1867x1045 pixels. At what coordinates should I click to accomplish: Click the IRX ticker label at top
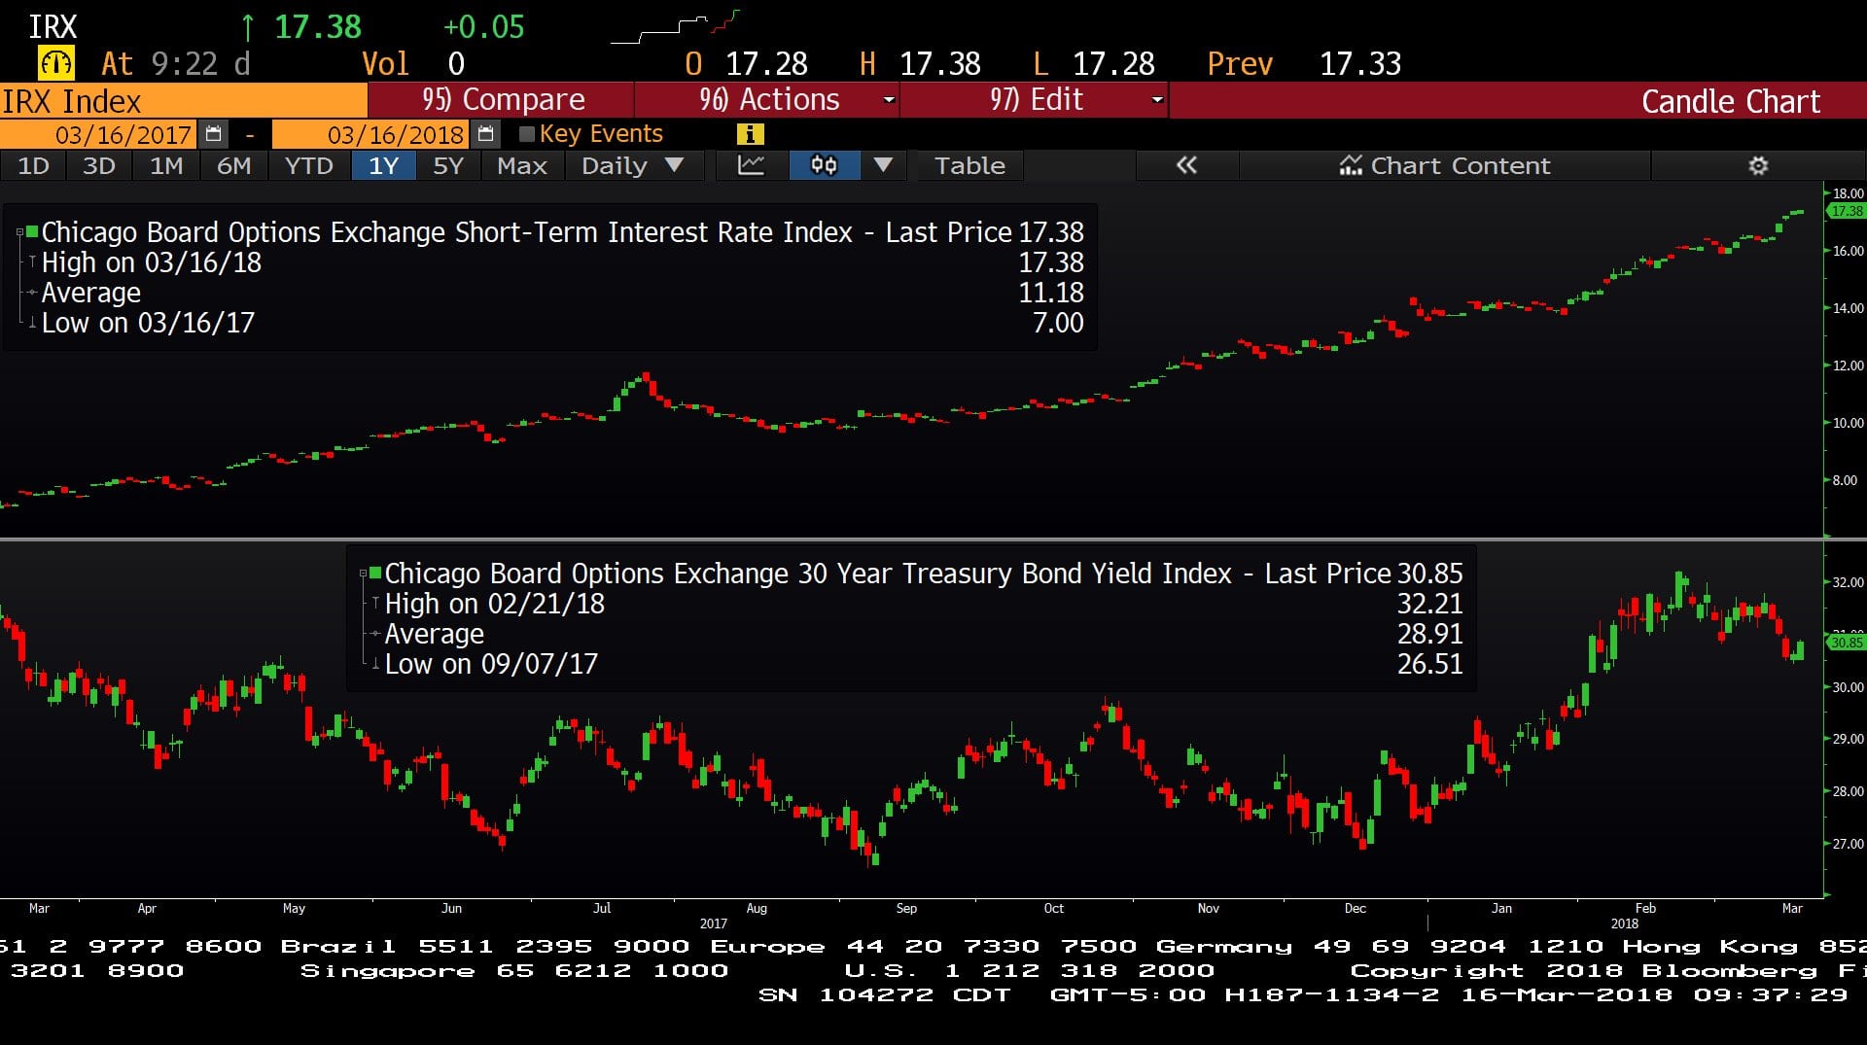[53, 27]
